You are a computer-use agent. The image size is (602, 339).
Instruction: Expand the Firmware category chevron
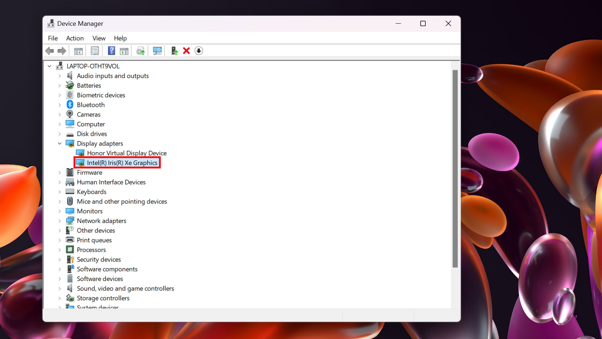(60, 173)
